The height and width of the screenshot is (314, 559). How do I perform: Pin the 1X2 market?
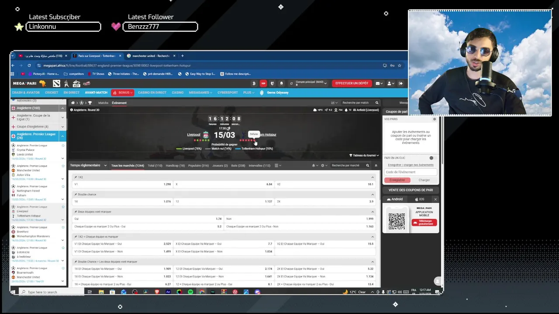[x=76, y=177]
